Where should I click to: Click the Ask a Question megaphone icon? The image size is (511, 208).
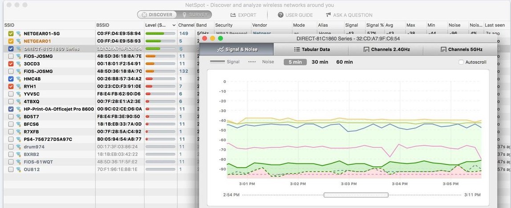click(x=328, y=15)
